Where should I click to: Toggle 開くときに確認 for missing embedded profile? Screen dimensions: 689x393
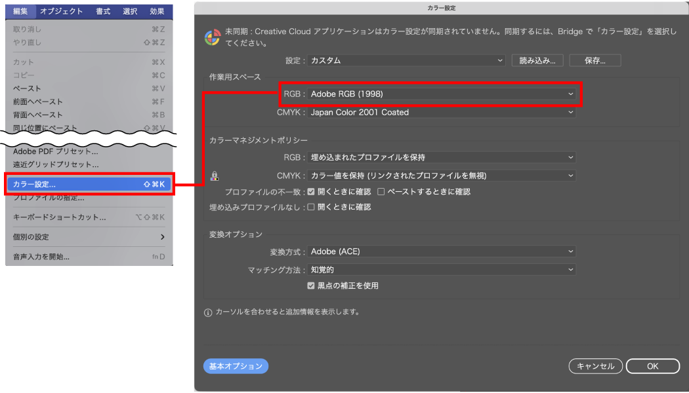tap(311, 207)
